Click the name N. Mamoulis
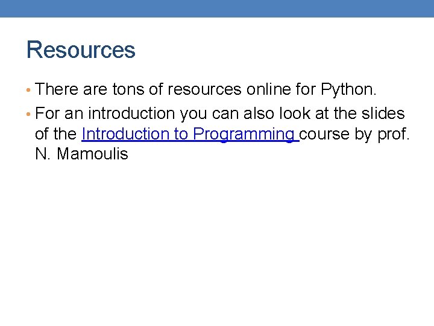Screen dimensions: 434x326 point(82,154)
